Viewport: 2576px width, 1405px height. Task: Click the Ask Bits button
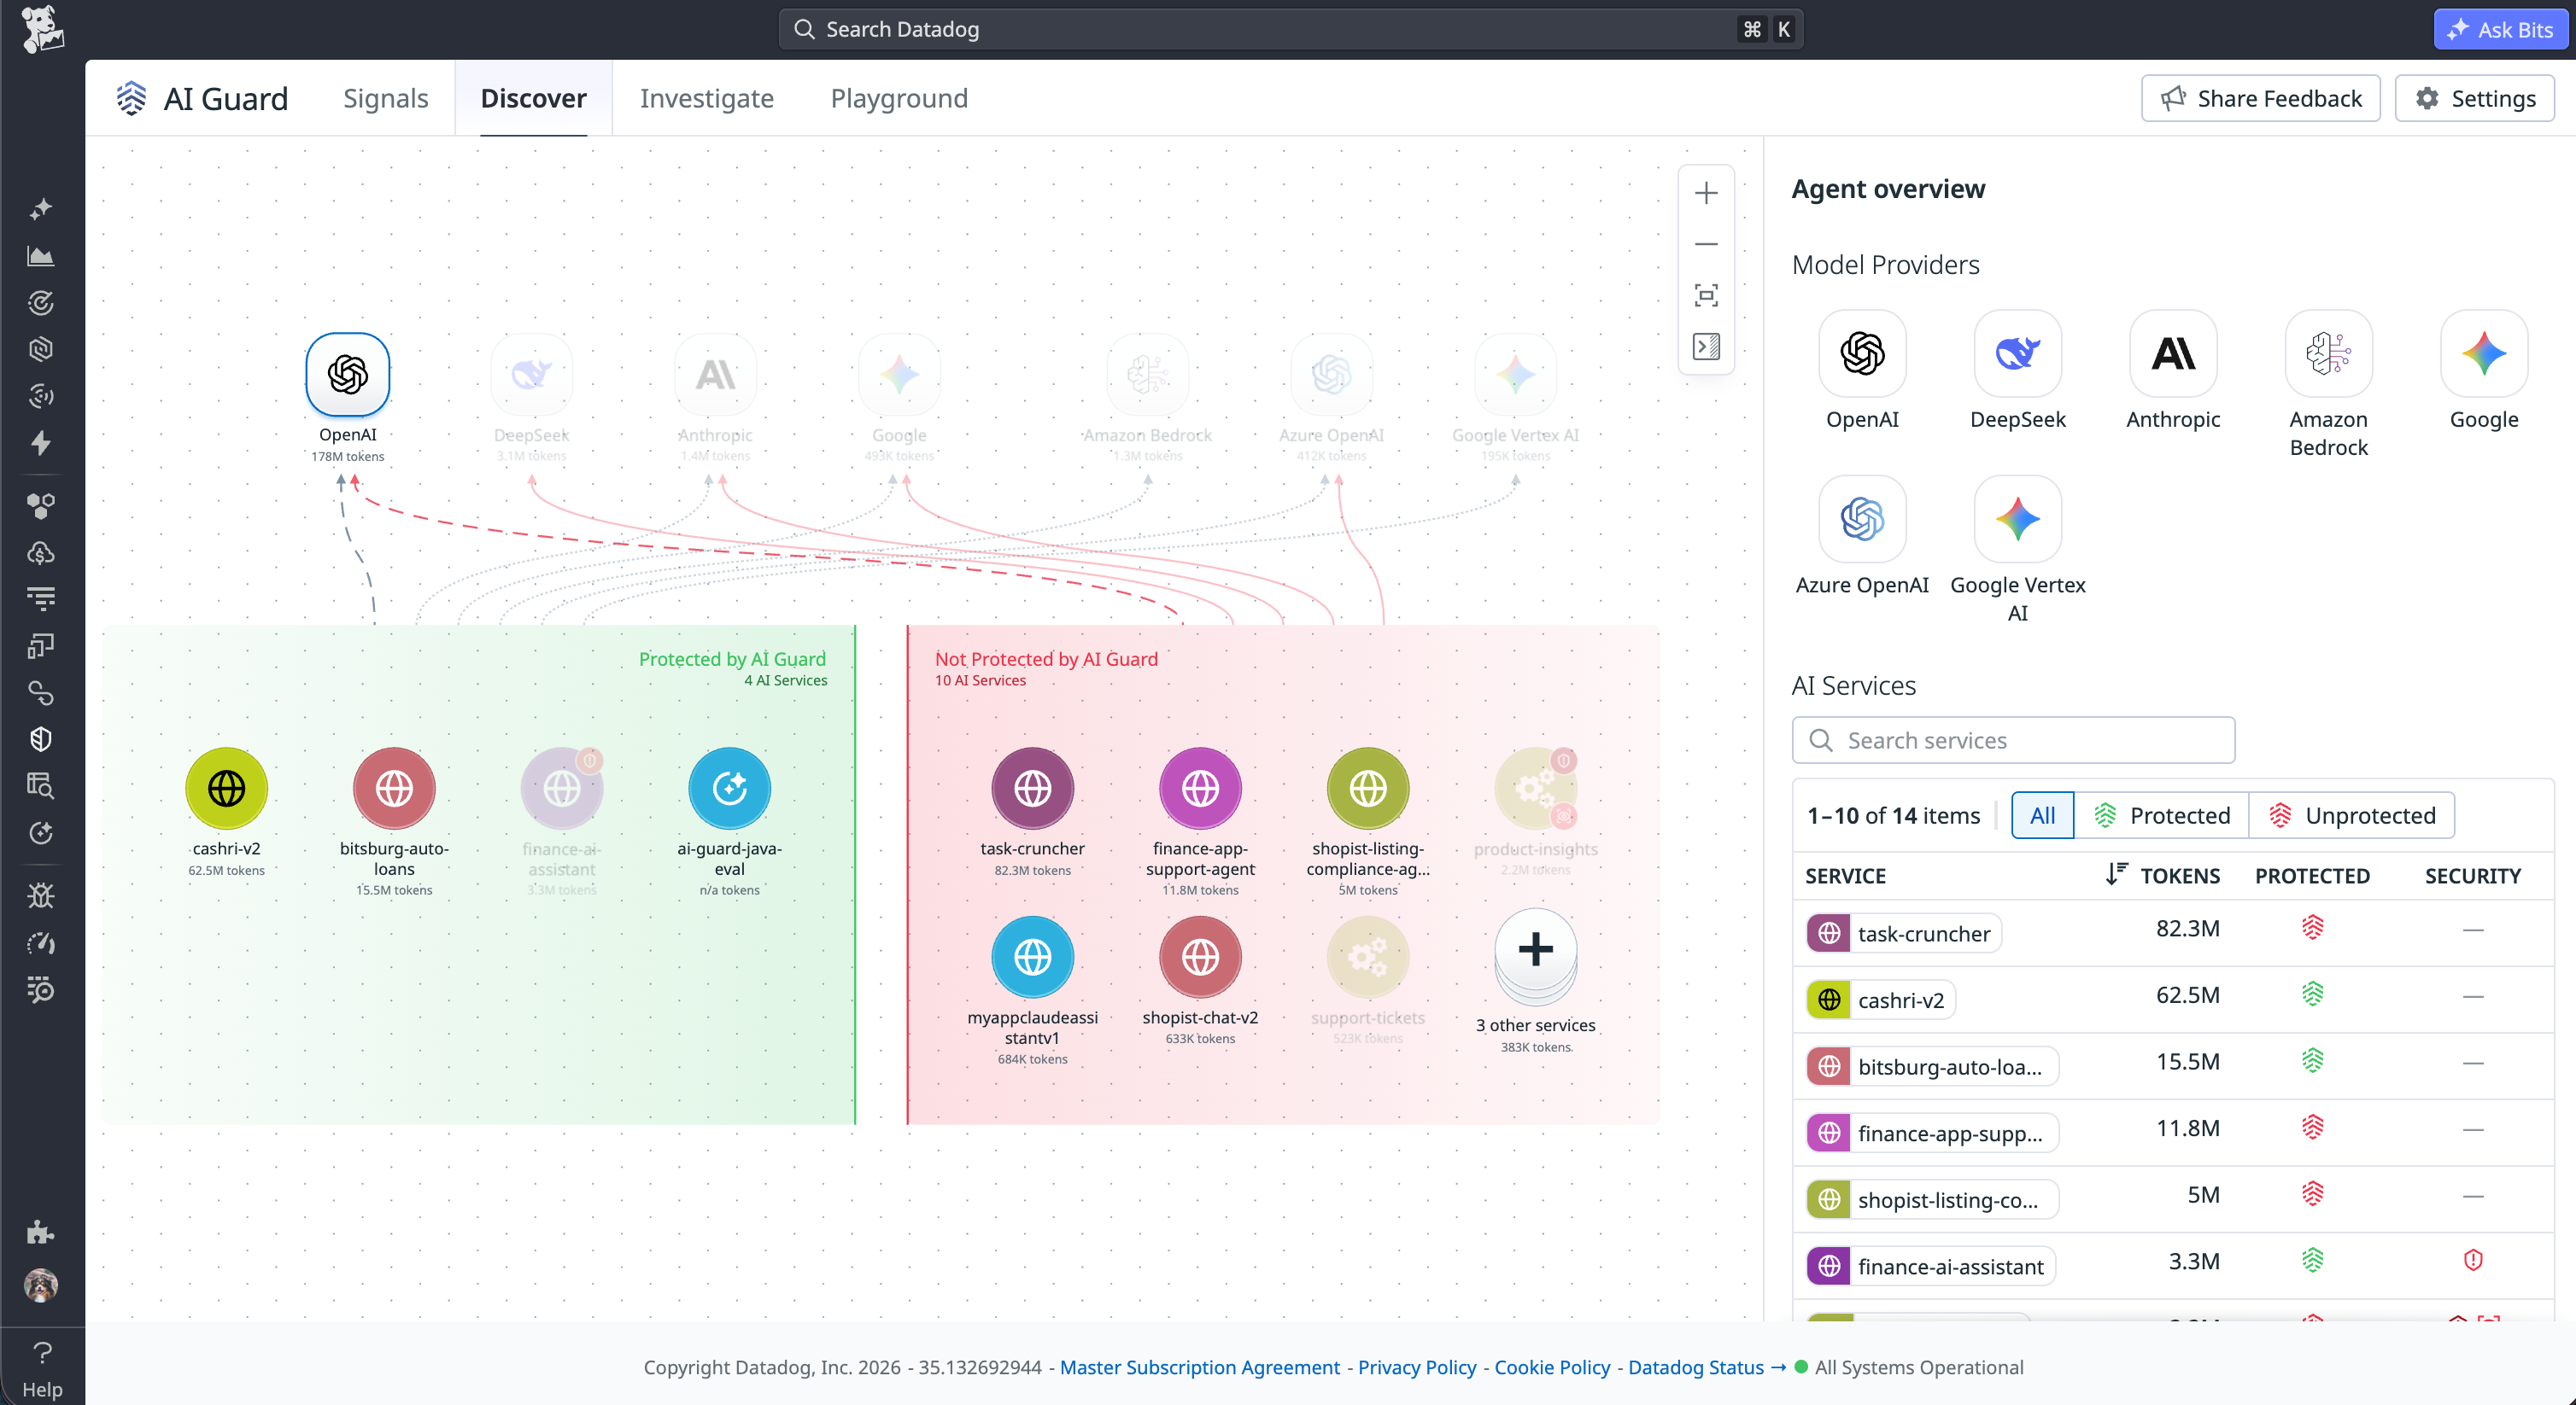pyautogui.click(x=2499, y=29)
